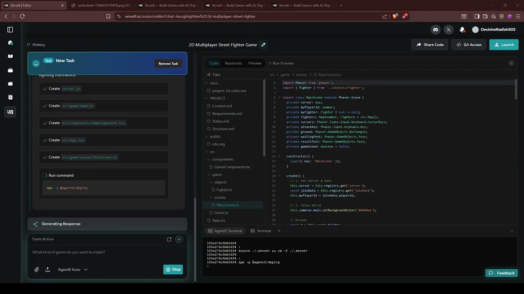Collapse the public folder

point(207,136)
